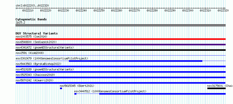Image resolution: width=233 pixels, height=104 pixels.
Task: Click ruler position 6022250
Action: [x=99, y=10]
